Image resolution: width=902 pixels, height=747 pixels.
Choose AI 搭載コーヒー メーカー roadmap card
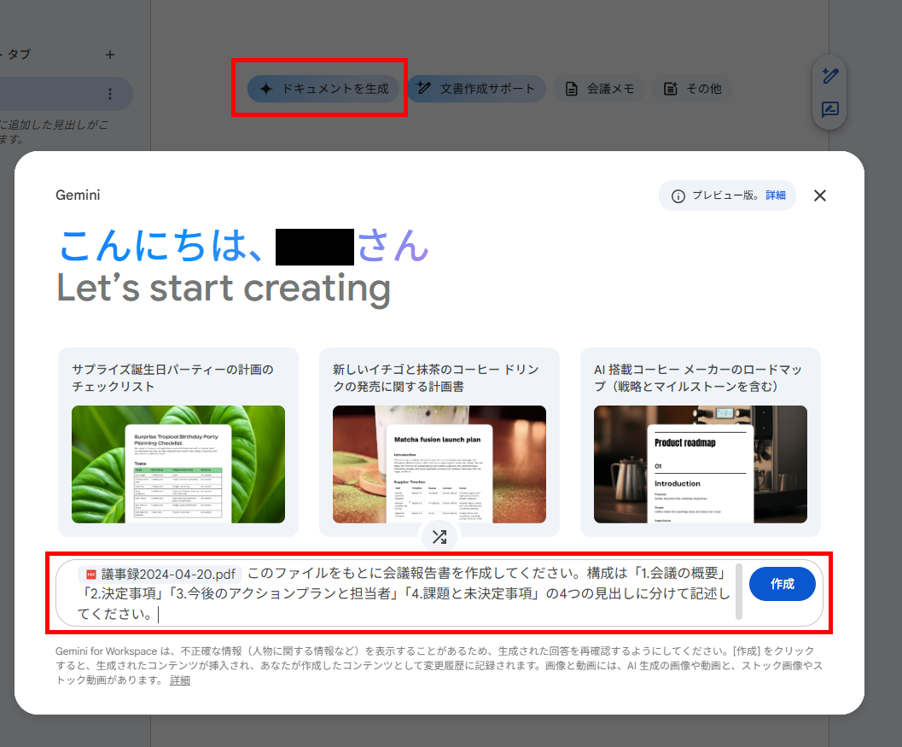click(701, 442)
